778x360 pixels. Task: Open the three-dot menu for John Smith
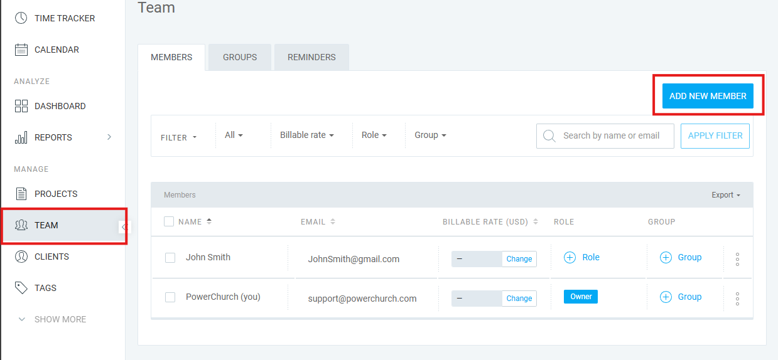tap(737, 258)
